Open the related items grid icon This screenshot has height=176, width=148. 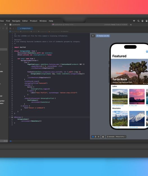click(10, 28)
